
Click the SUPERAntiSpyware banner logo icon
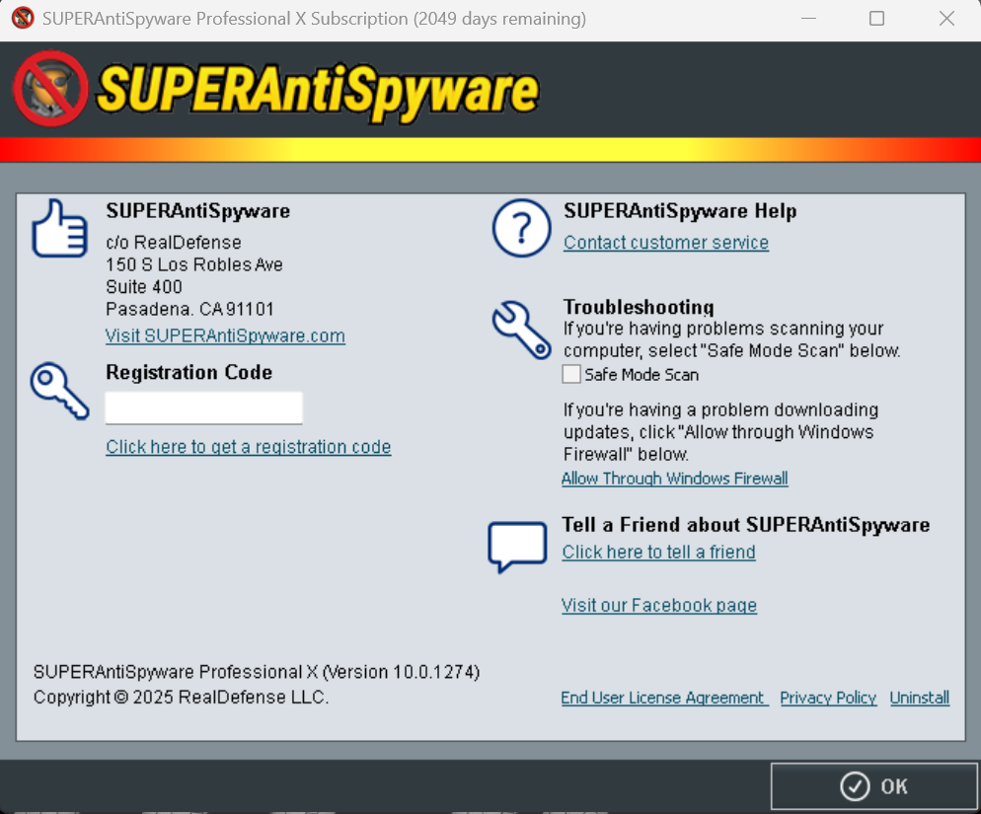click(x=50, y=88)
